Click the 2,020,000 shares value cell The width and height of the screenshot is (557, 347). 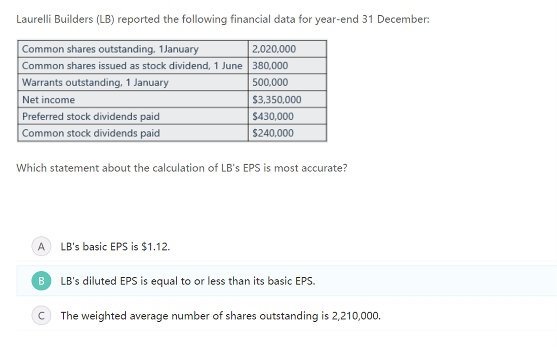[x=287, y=48]
